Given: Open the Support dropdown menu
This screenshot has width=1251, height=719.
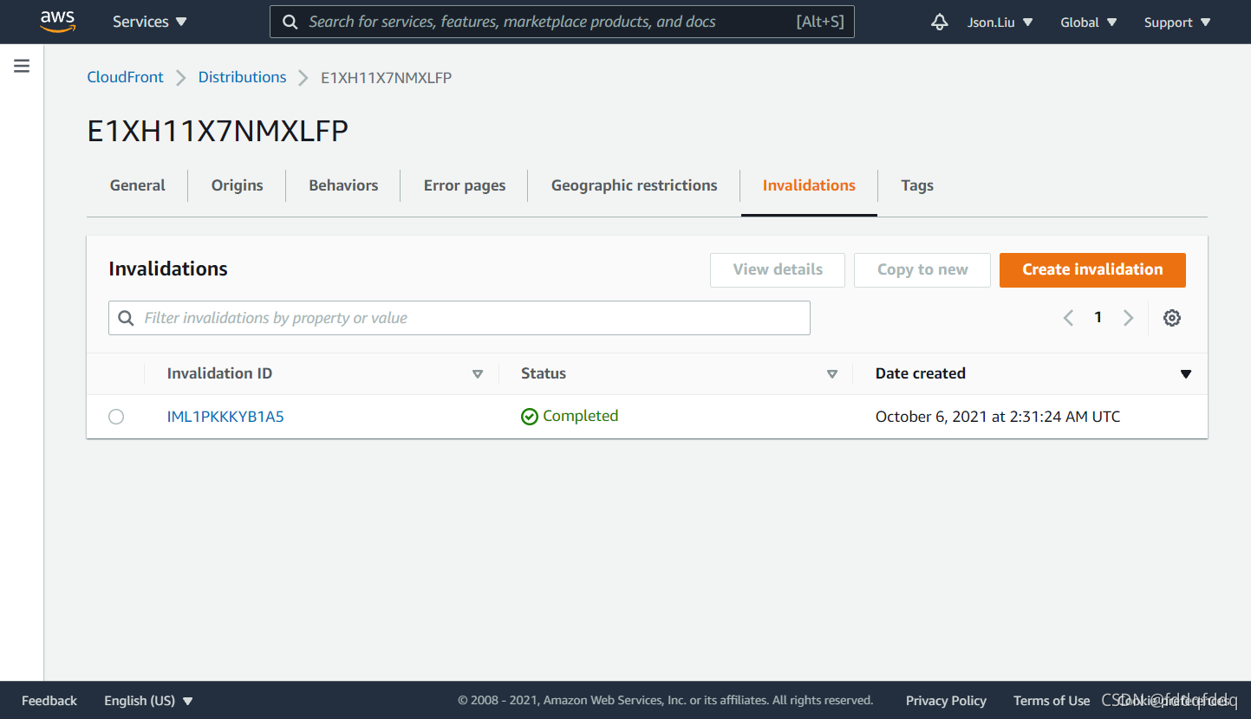Looking at the screenshot, I should 1177,23.
